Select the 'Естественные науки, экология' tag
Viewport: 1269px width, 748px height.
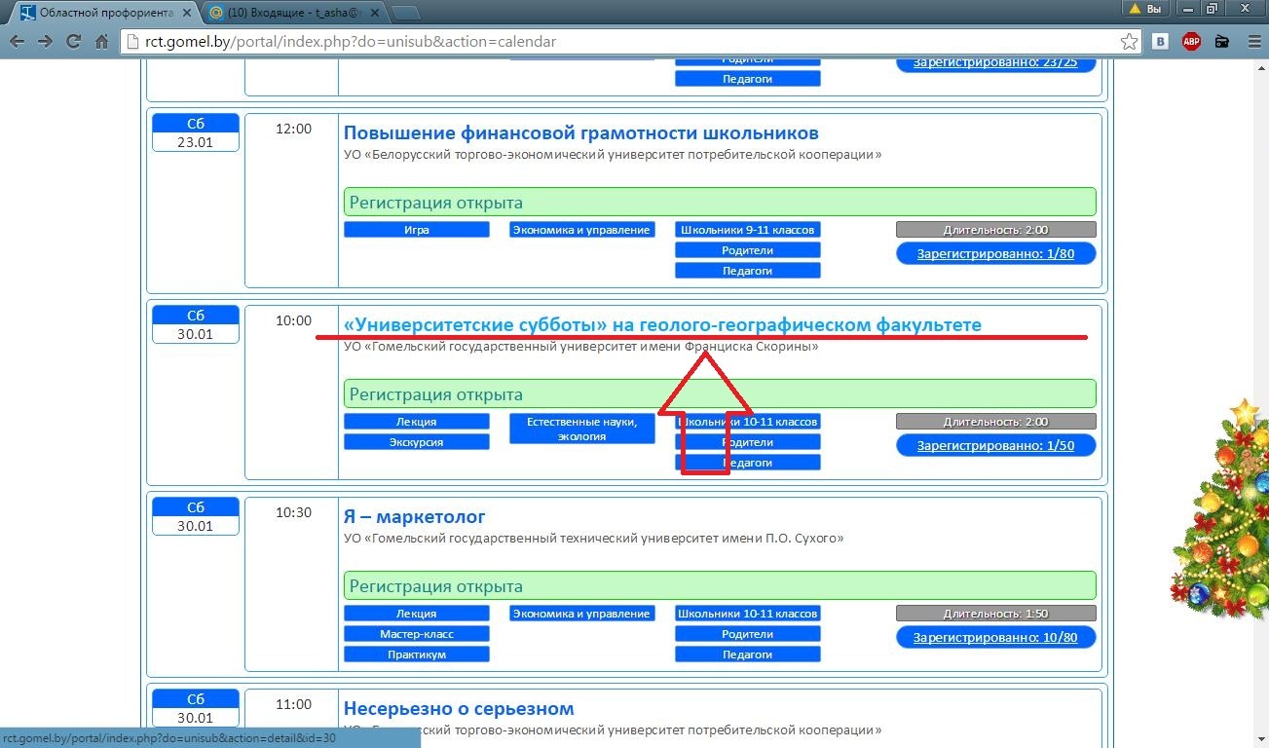[582, 429]
